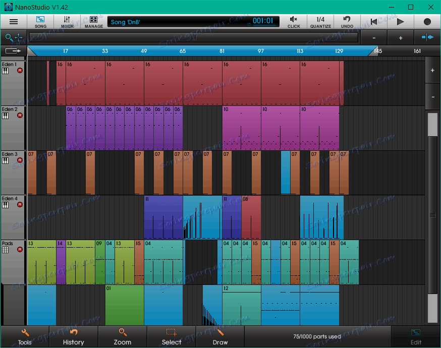
Task: Rewind to song start
Action: (373, 22)
